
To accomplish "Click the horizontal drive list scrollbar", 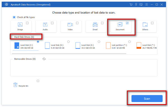I will pos(69,53).
